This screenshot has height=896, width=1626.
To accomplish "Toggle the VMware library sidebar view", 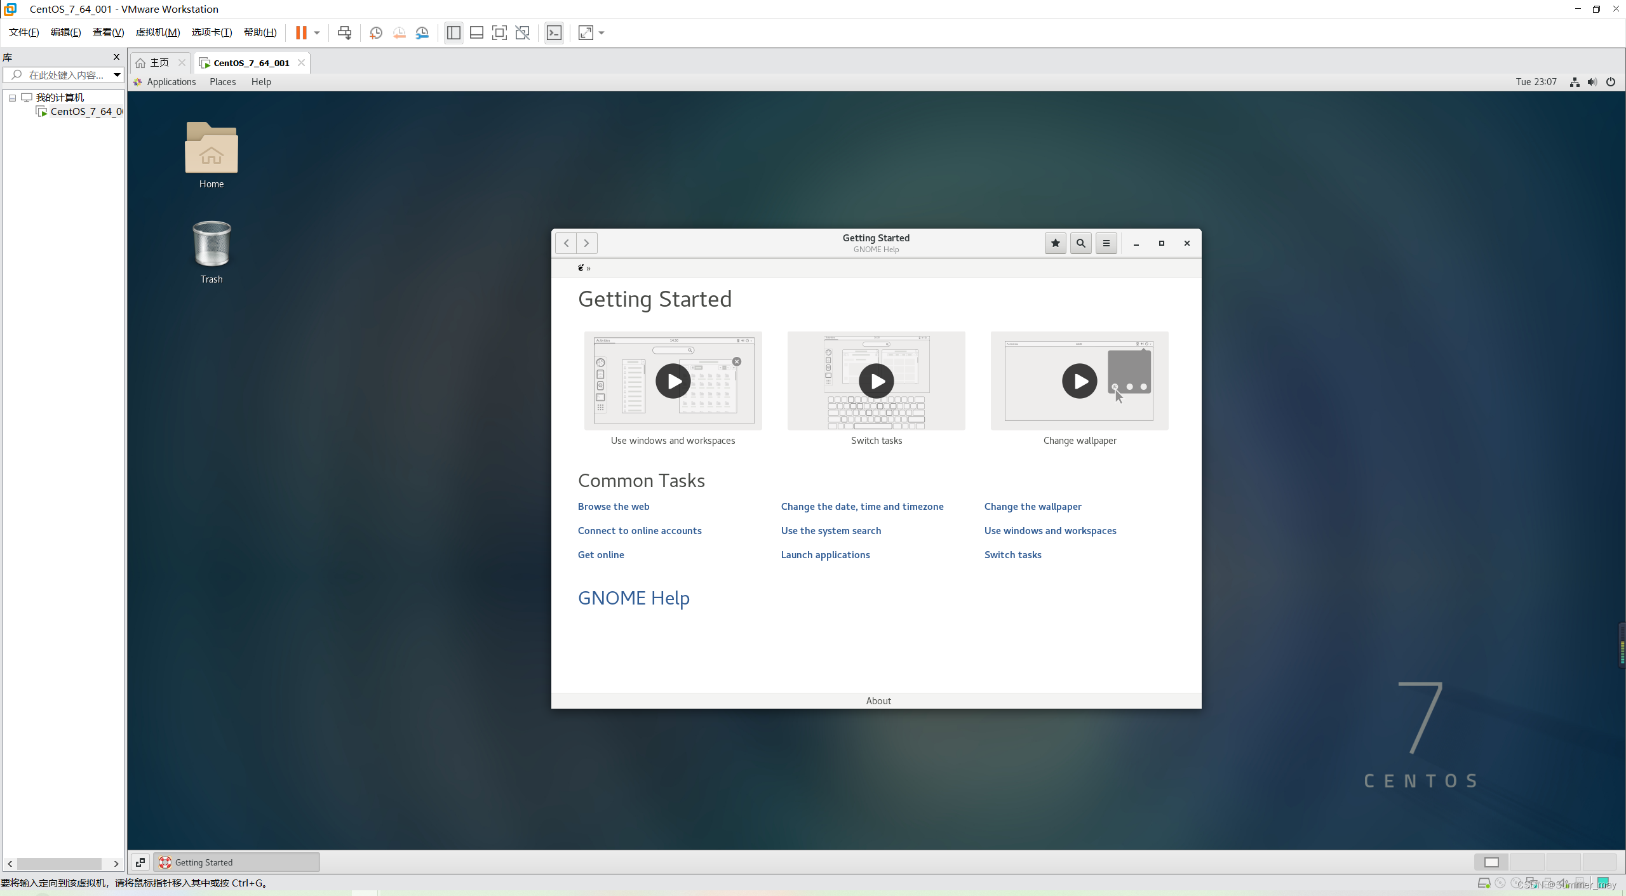I will point(454,32).
